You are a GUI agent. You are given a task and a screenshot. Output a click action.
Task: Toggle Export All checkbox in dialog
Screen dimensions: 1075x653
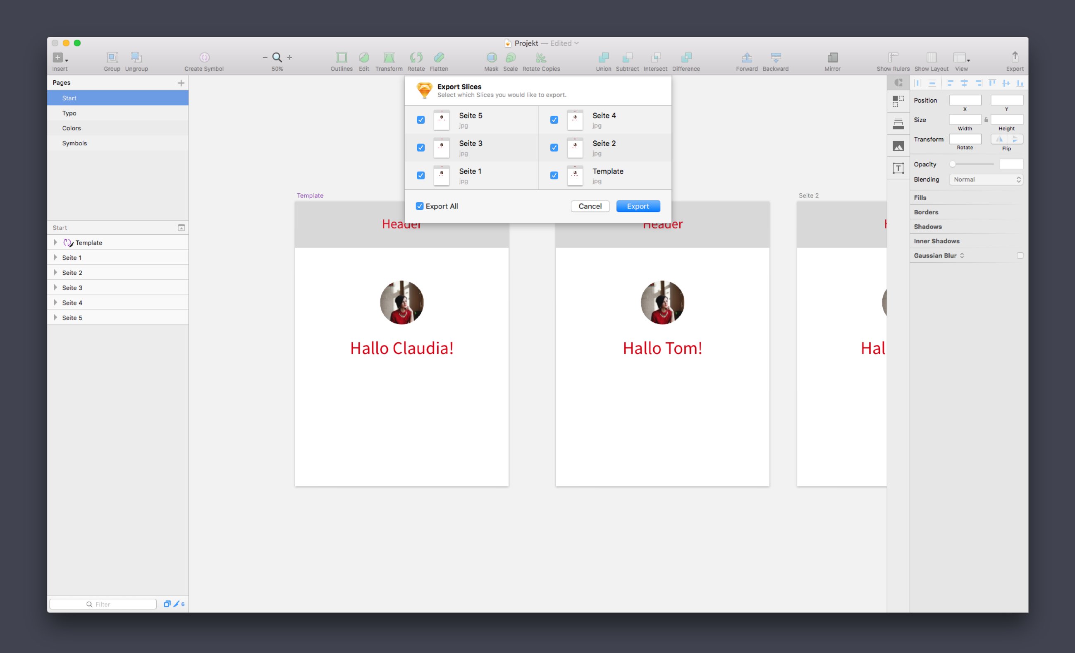420,206
